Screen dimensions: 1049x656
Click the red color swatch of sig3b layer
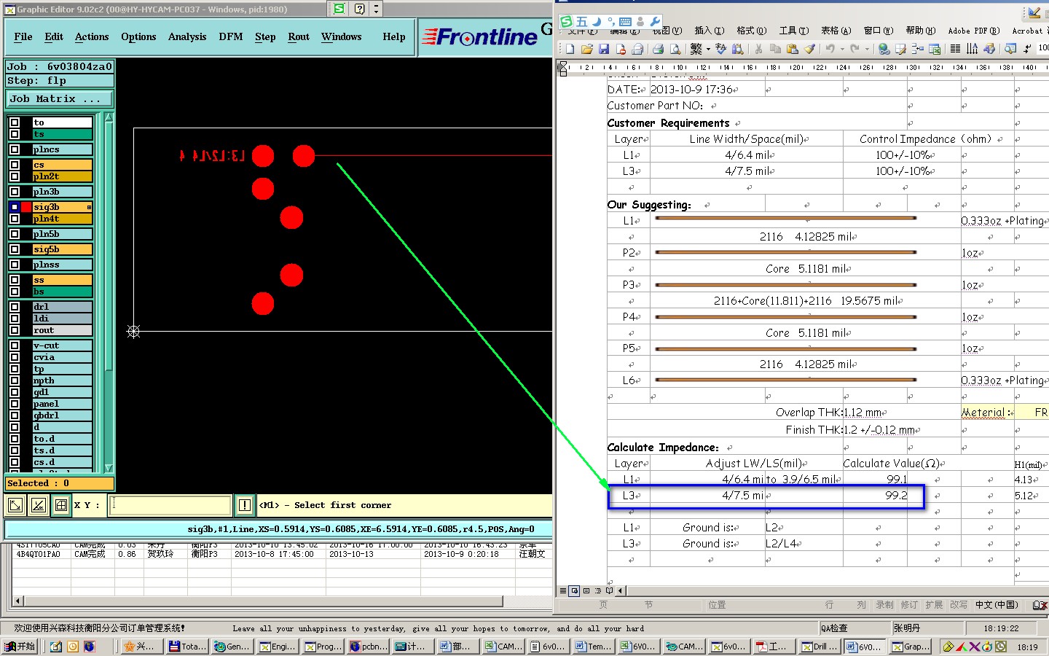click(x=26, y=207)
